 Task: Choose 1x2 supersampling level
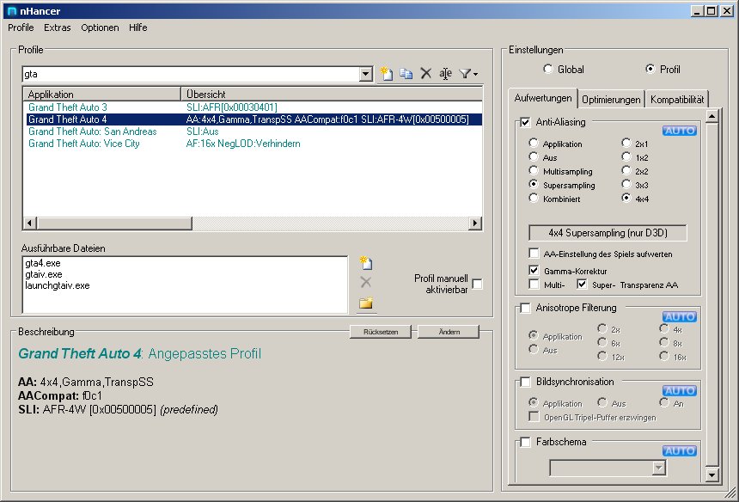coord(626,156)
